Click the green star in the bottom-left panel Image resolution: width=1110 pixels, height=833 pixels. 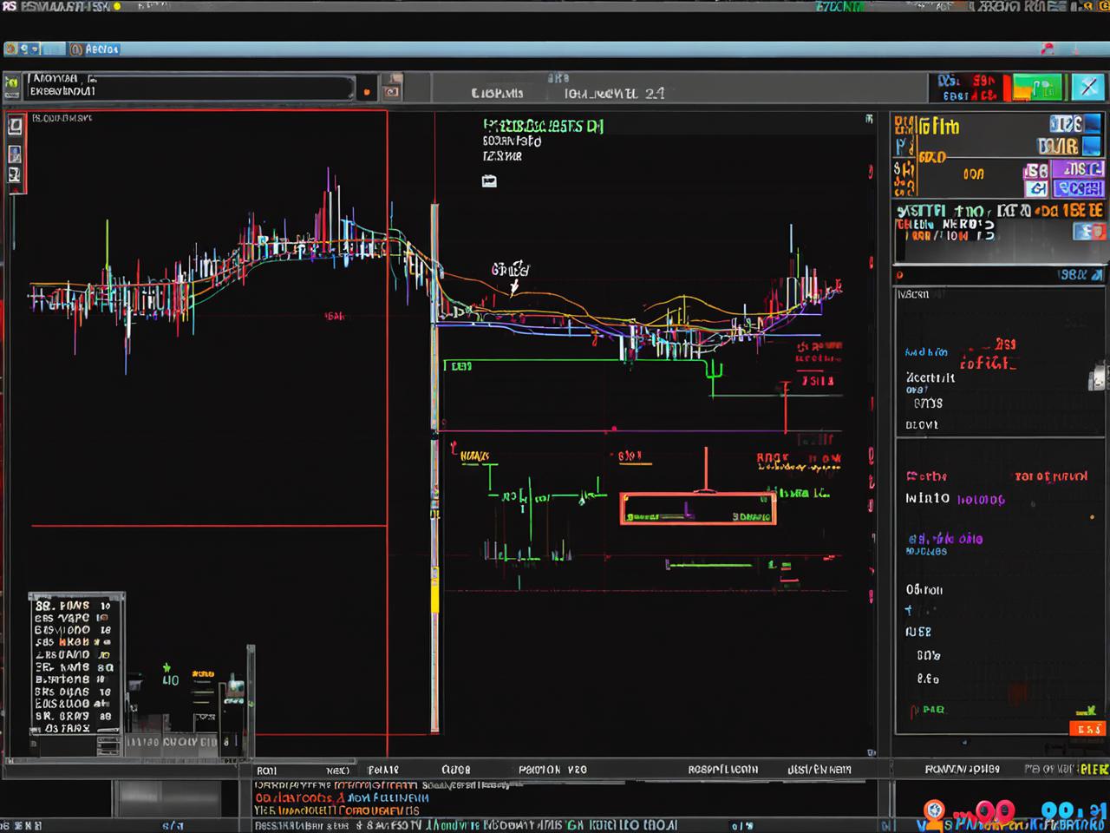pos(166,668)
